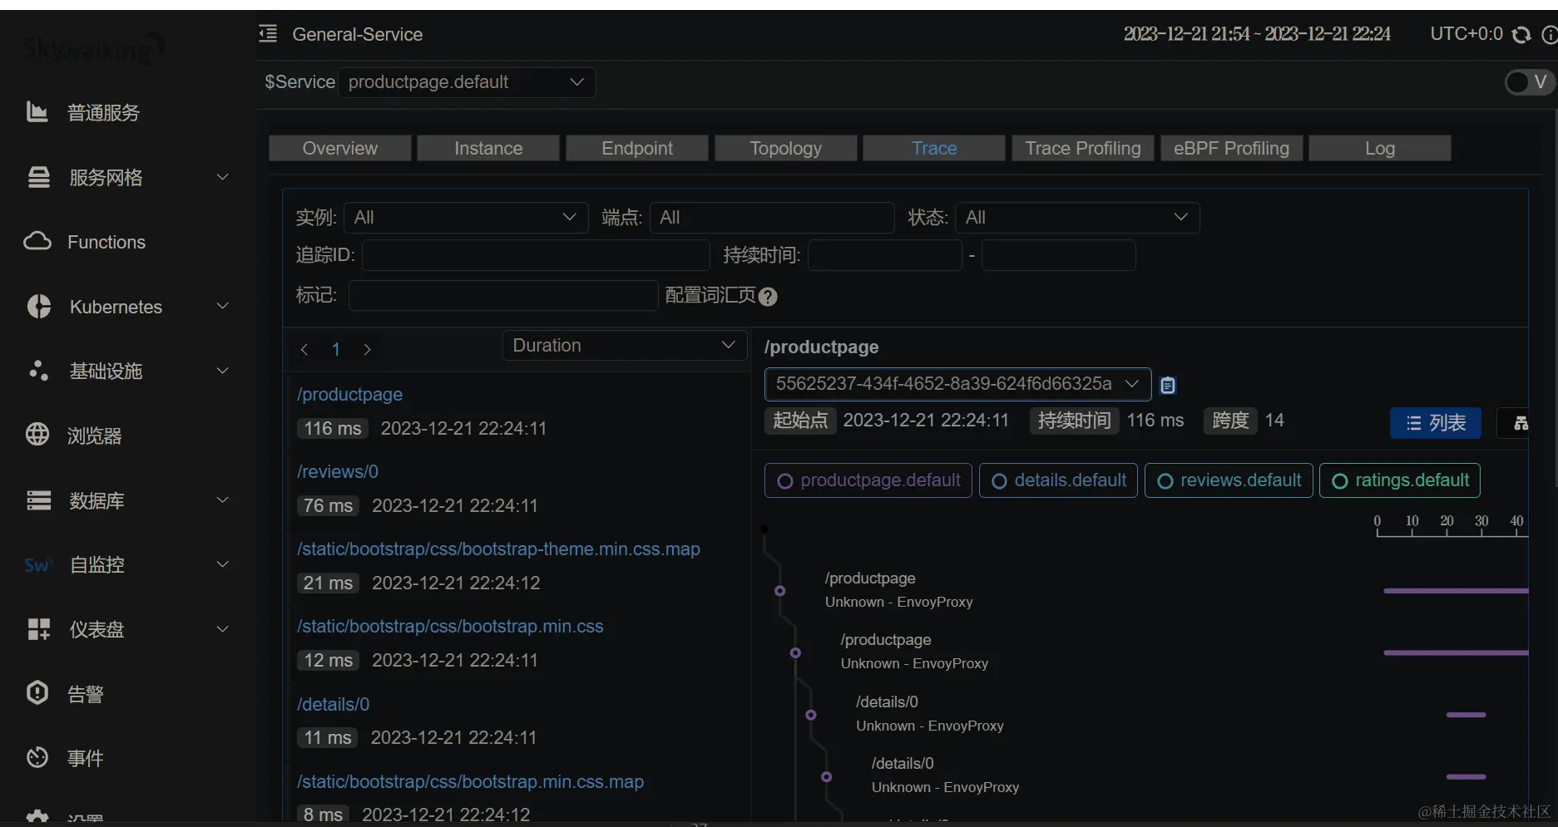
Task: Expand the Kubernetes menu chevron
Action: click(x=222, y=306)
